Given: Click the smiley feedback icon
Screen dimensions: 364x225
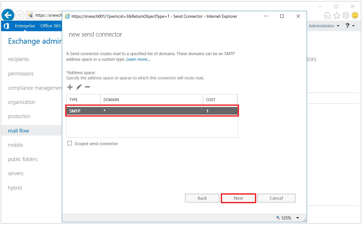Looking at the screenshot, I should pyautogui.click(x=355, y=15).
